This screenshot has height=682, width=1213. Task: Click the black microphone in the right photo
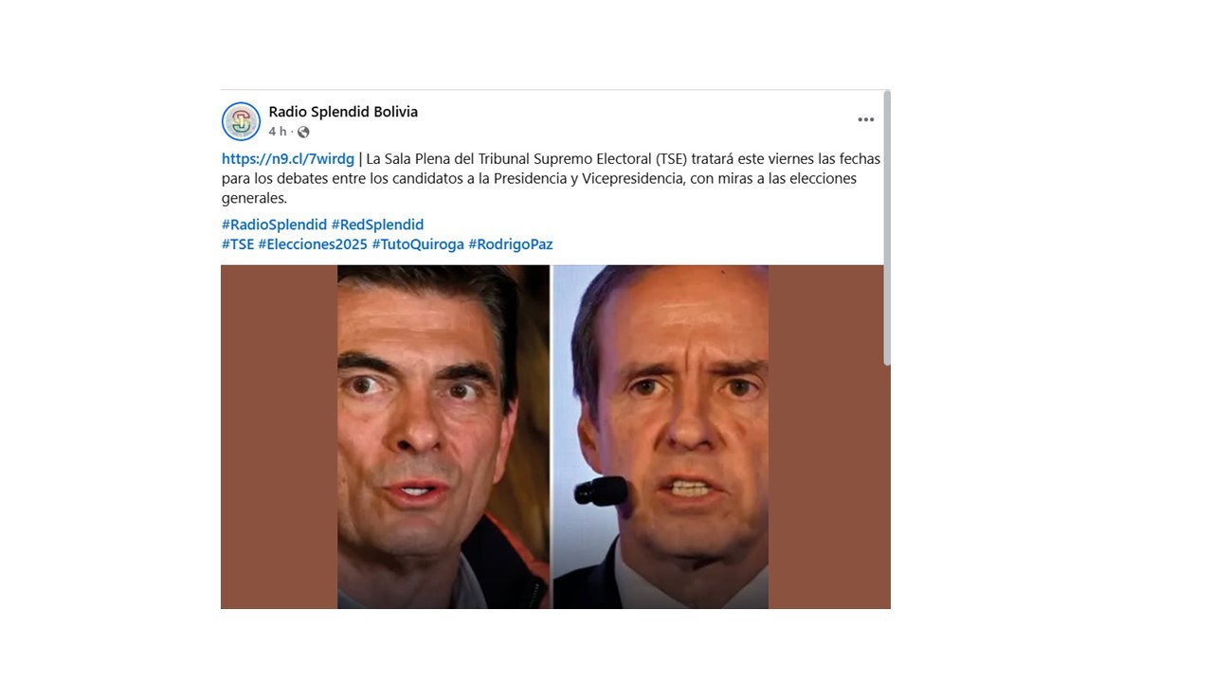[601, 490]
